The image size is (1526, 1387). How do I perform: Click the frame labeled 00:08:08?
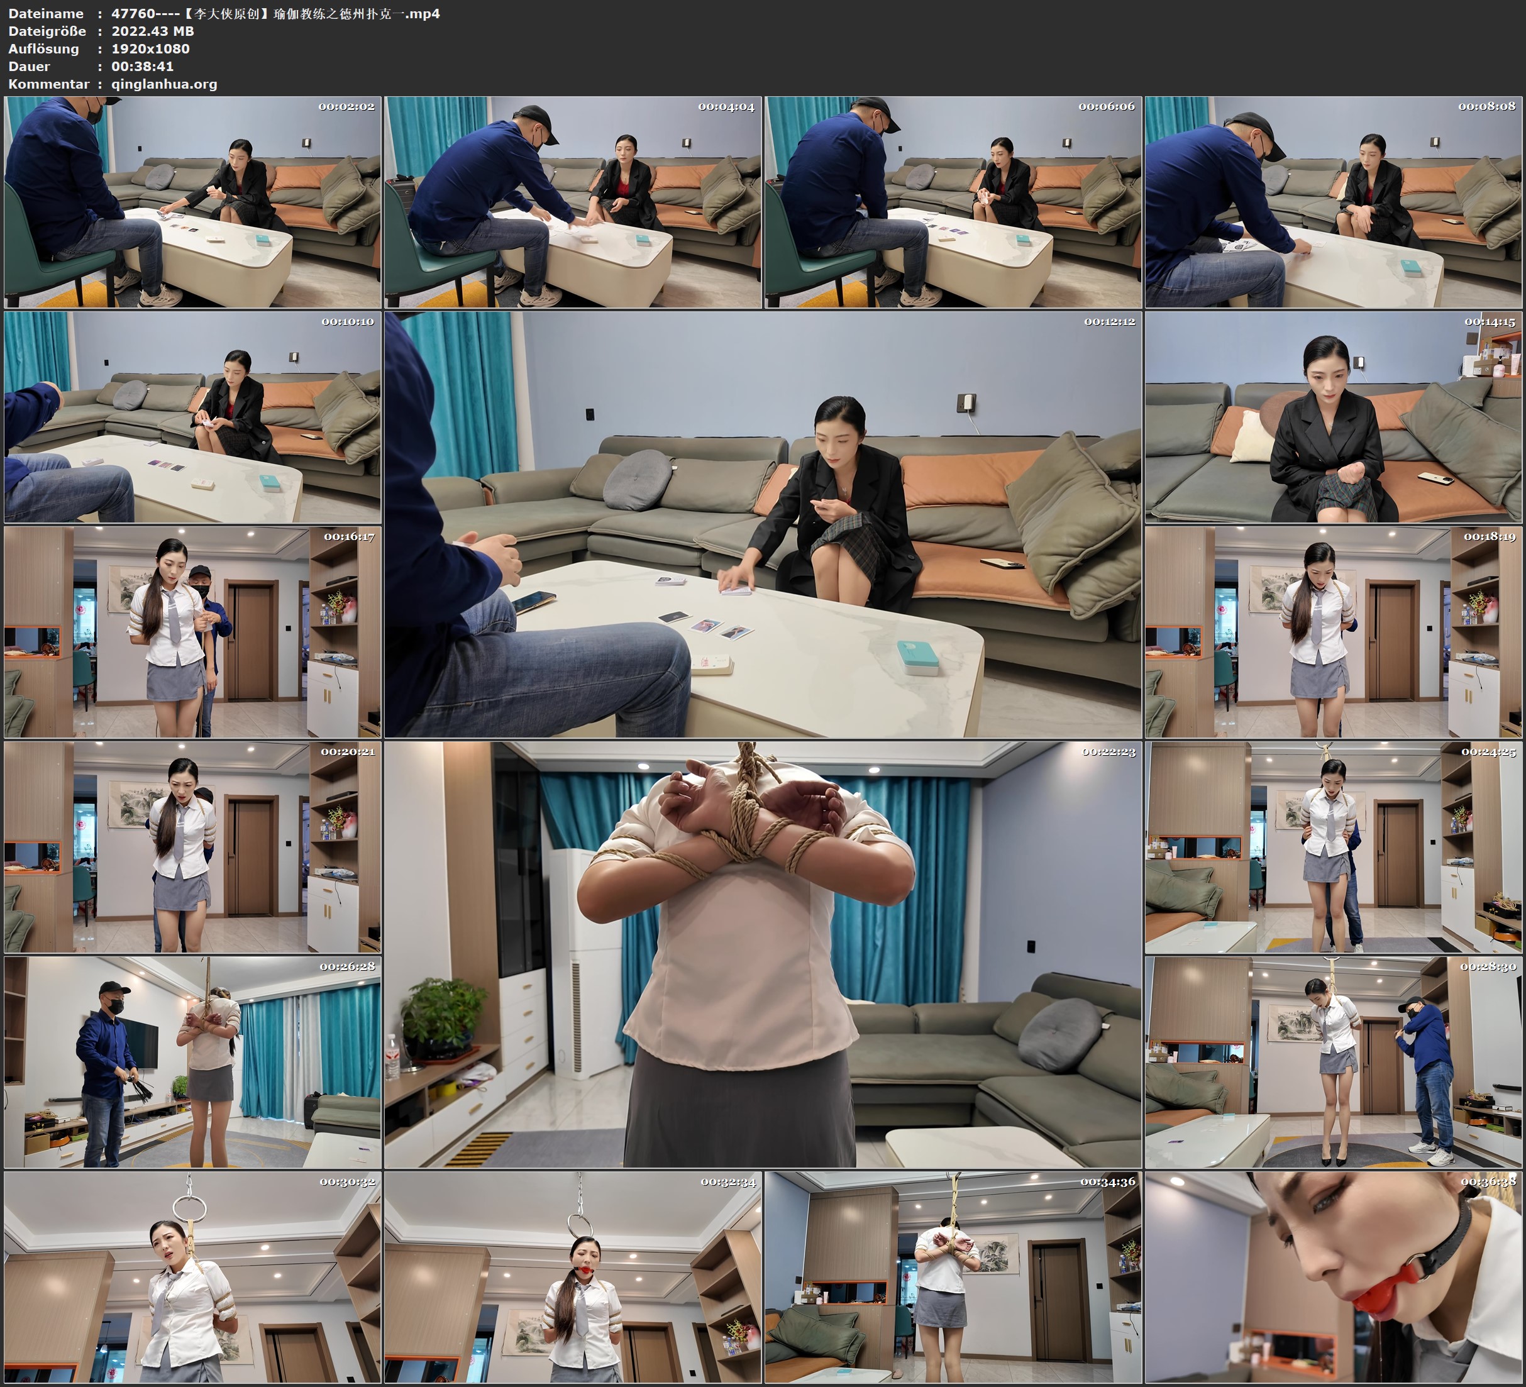coord(1334,201)
